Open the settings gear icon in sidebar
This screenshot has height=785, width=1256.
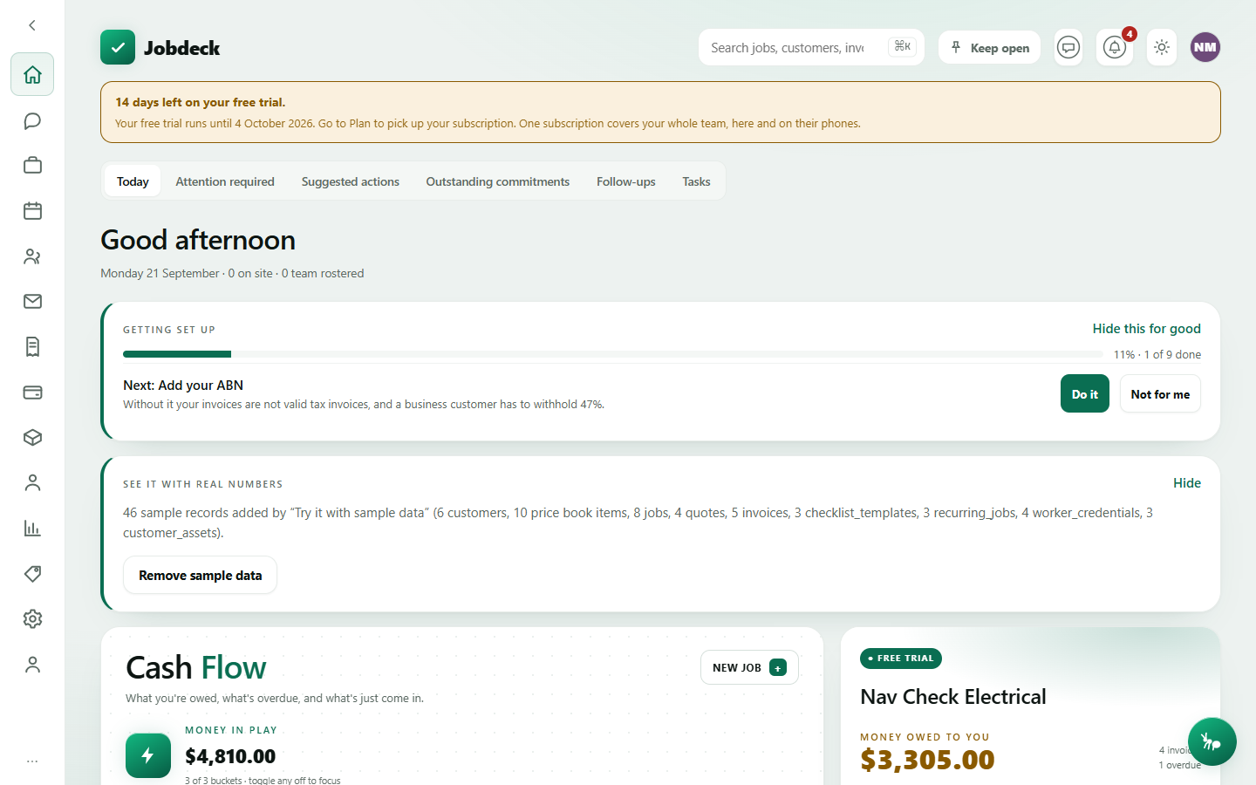point(32,619)
